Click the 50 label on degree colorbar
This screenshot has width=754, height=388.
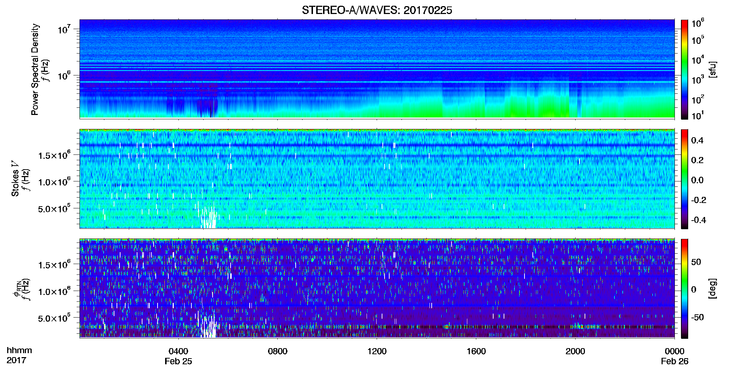(696, 262)
